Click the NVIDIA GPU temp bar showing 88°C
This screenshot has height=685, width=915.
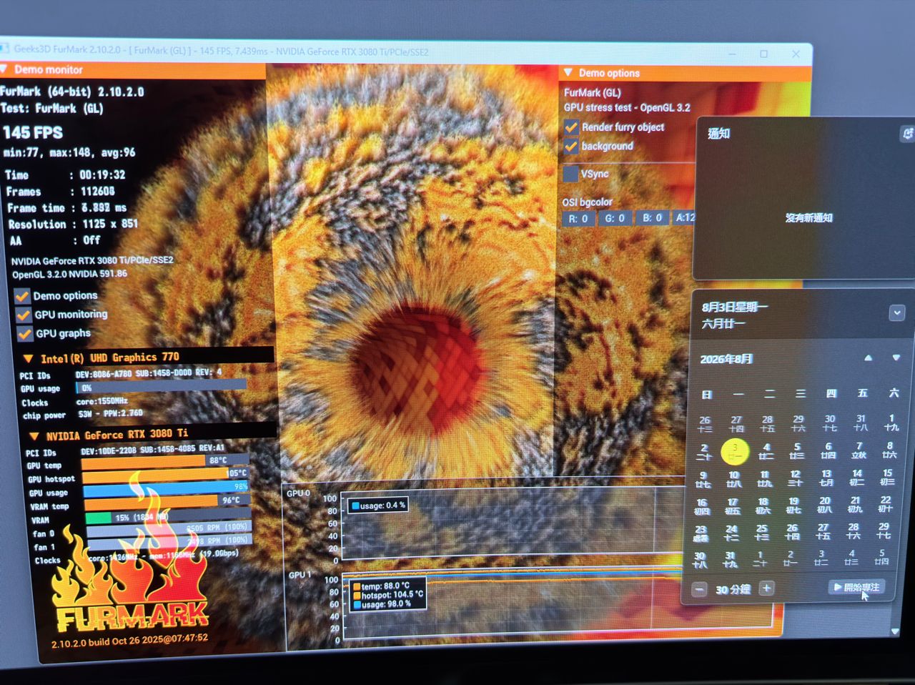[x=165, y=461]
